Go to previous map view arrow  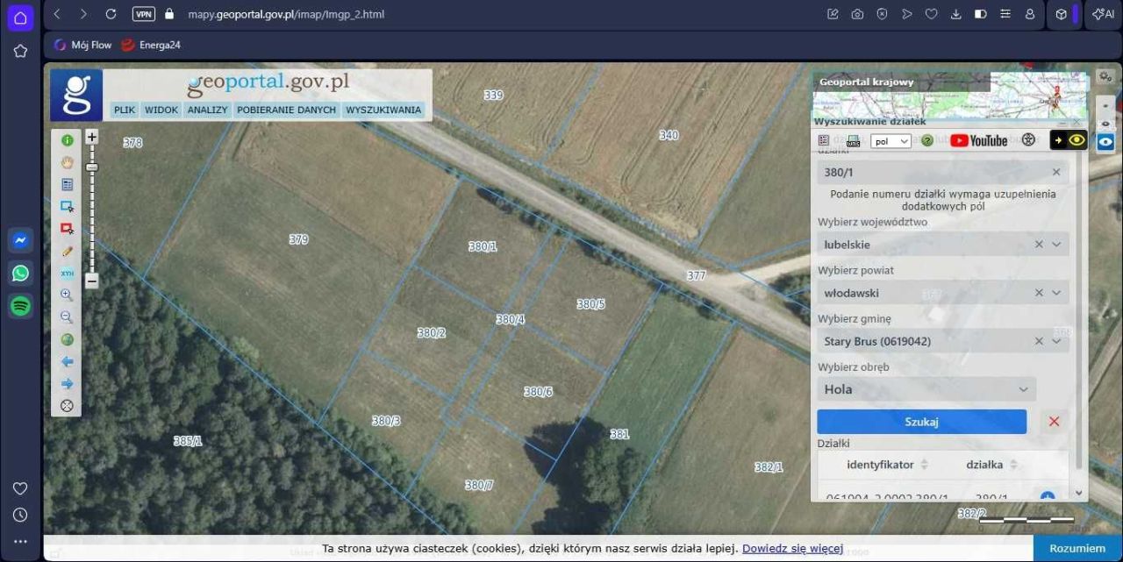[67, 362]
